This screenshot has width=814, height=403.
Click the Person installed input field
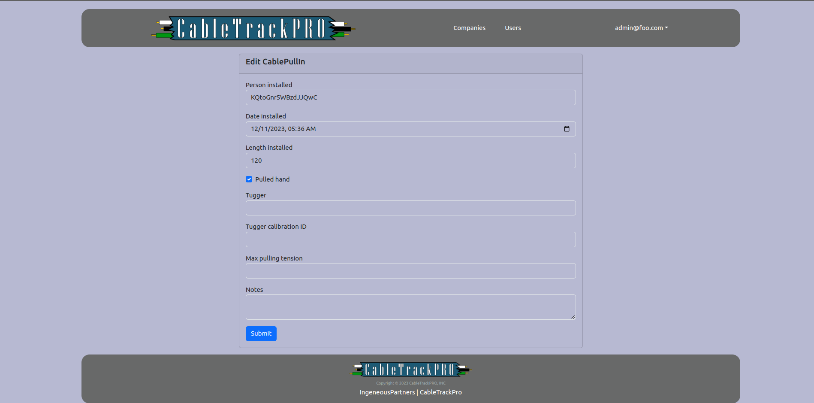point(410,97)
